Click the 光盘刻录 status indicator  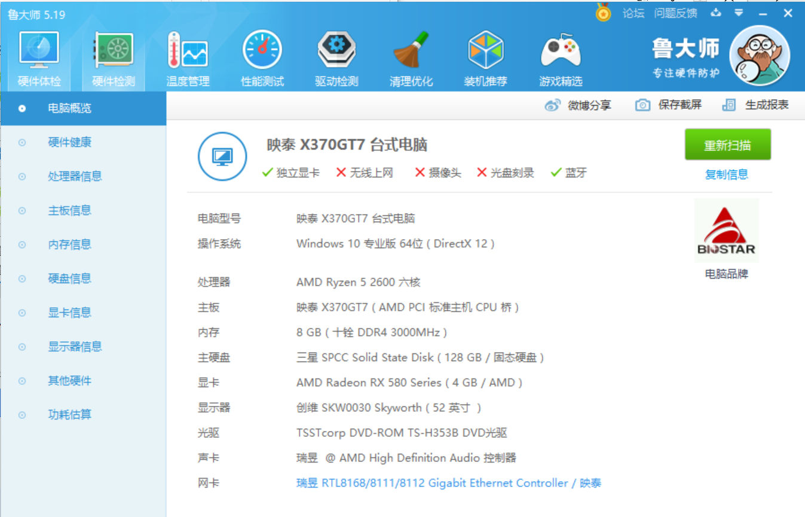click(505, 173)
